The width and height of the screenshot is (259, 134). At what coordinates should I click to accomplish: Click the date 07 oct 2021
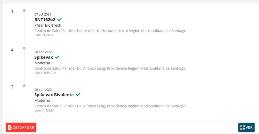[x=43, y=14]
